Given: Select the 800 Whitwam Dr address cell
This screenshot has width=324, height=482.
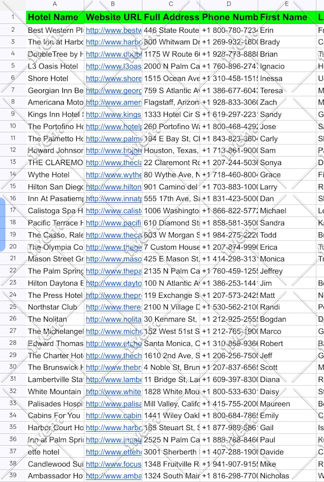Looking at the screenshot, I should point(171,42).
